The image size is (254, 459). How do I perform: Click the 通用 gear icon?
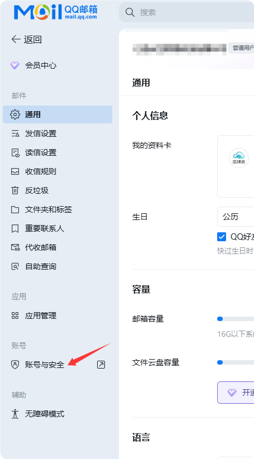pyautogui.click(x=15, y=114)
